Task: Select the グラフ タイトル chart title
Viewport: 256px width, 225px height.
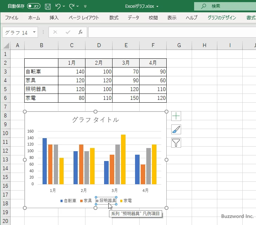Action: 96,120
